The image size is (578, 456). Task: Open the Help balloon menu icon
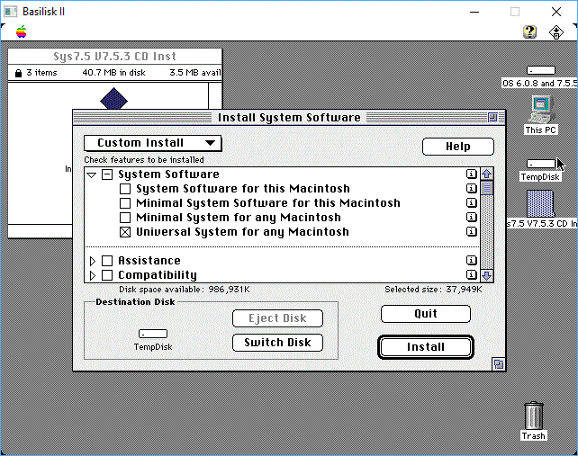(x=529, y=32)
